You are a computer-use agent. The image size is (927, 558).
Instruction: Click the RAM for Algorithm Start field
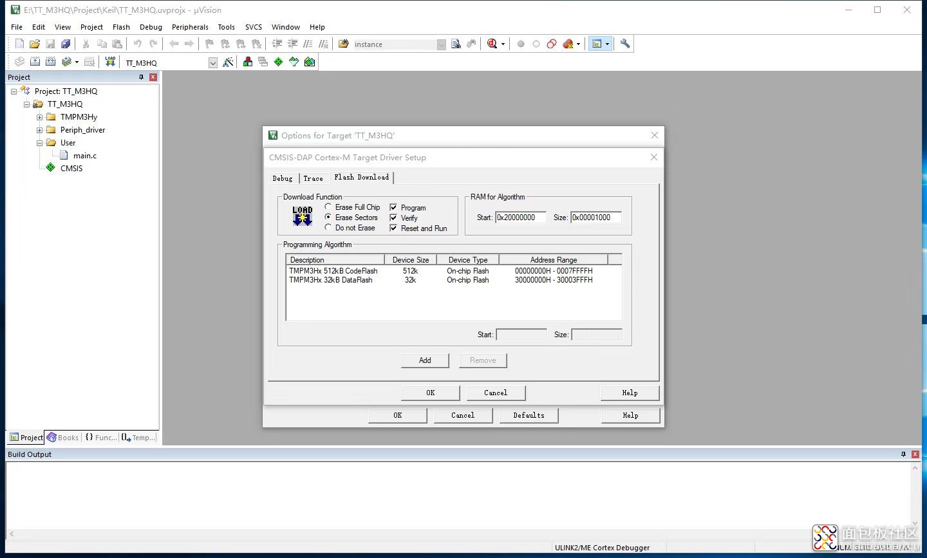pyautogui.click(x=520, y=218)
